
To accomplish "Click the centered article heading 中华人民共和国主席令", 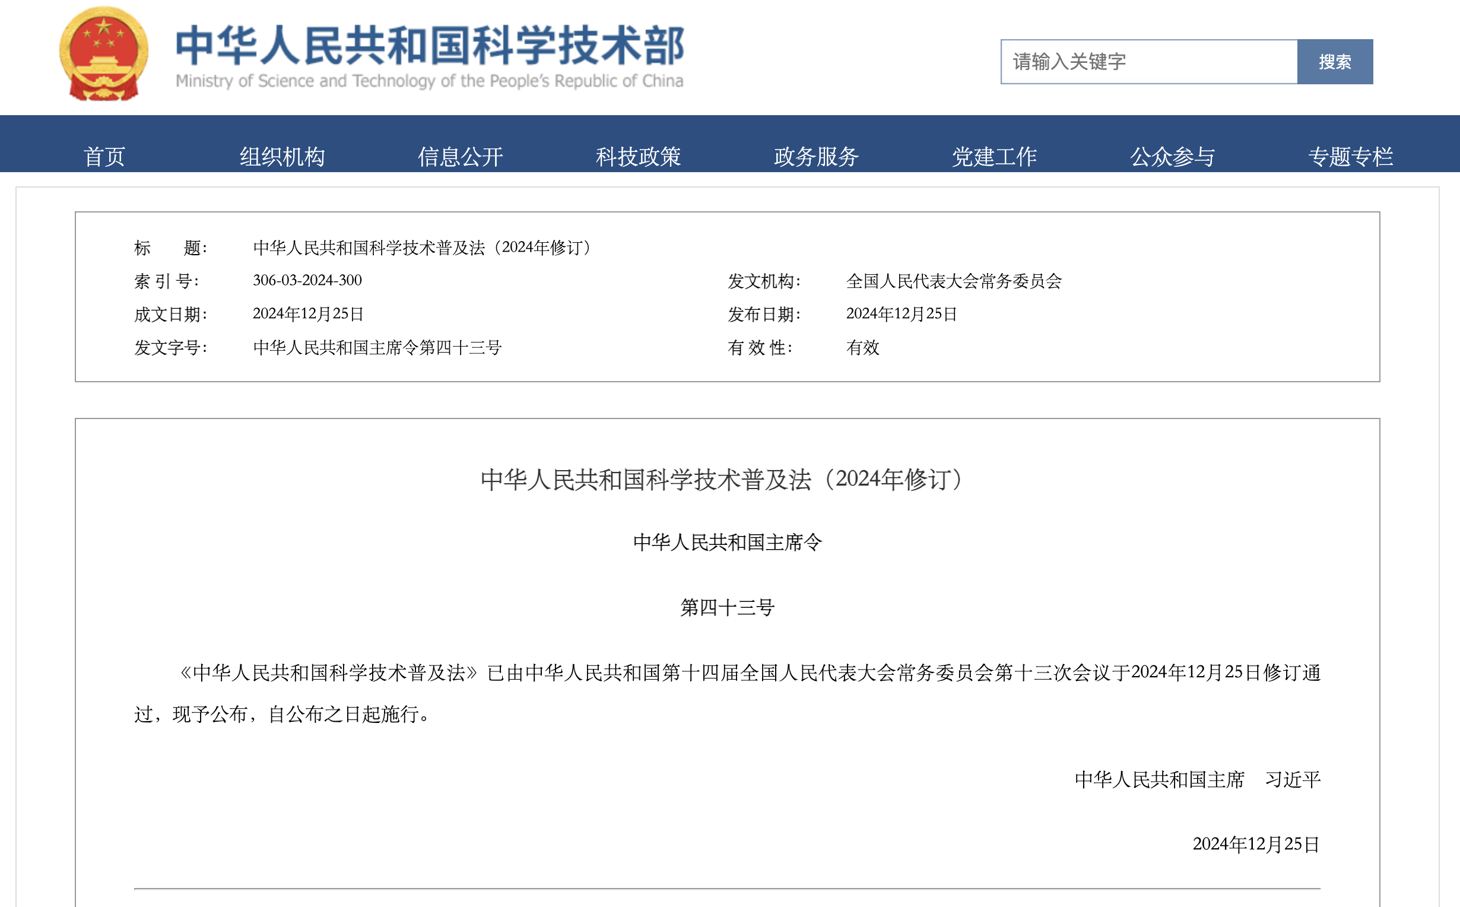I will (x=729, y=542).
